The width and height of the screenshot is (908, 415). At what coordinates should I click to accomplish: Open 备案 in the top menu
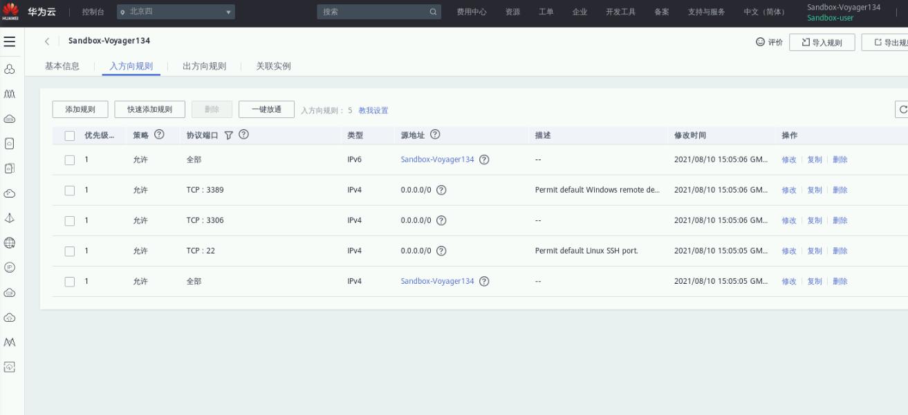662,12
